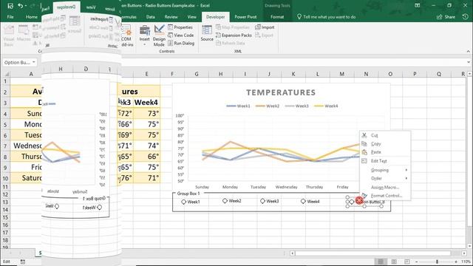Click the TEMPERATURES chart title
Image resolution: width=473 pixels, height=266 pixels.
tap(281, 92)
